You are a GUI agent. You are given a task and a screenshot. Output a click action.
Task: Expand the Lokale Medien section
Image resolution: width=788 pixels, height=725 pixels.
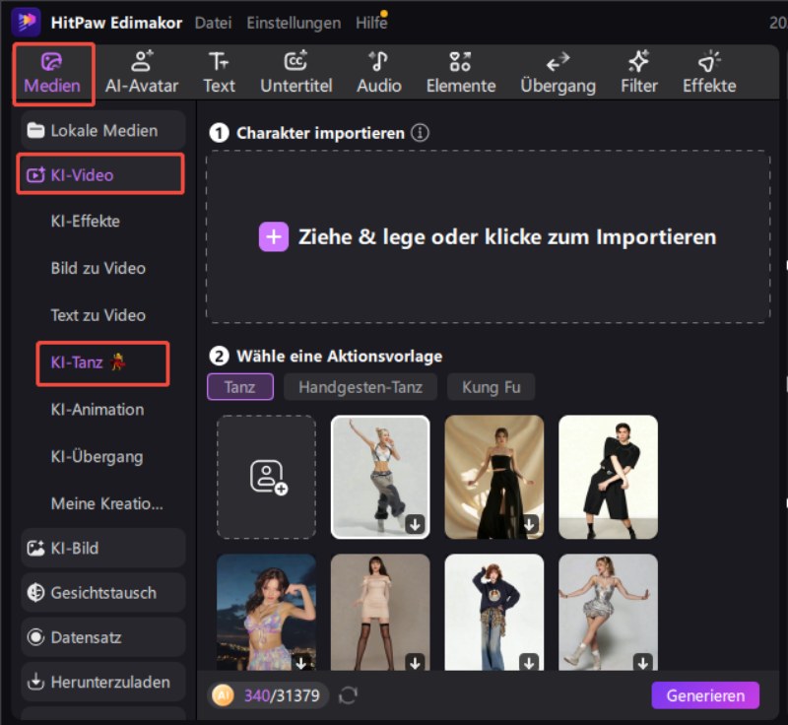tap(102, 129)
